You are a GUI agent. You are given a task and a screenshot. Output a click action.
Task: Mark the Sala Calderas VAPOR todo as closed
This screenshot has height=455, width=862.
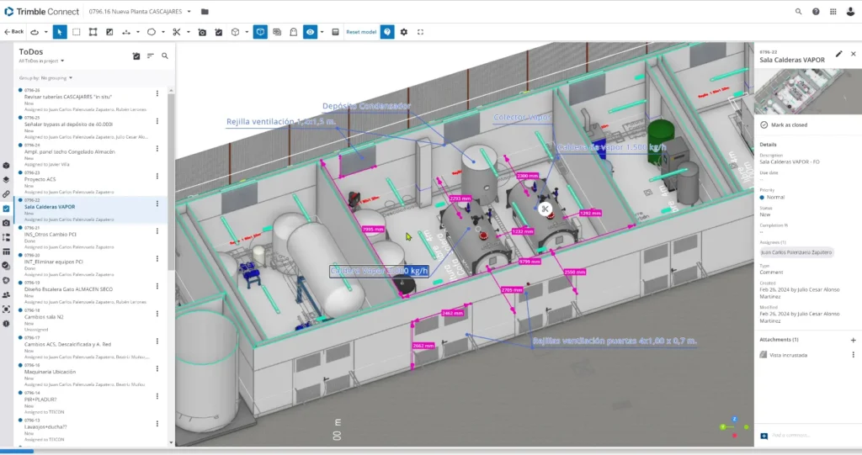pyautogui.click(x=784, y=124)
